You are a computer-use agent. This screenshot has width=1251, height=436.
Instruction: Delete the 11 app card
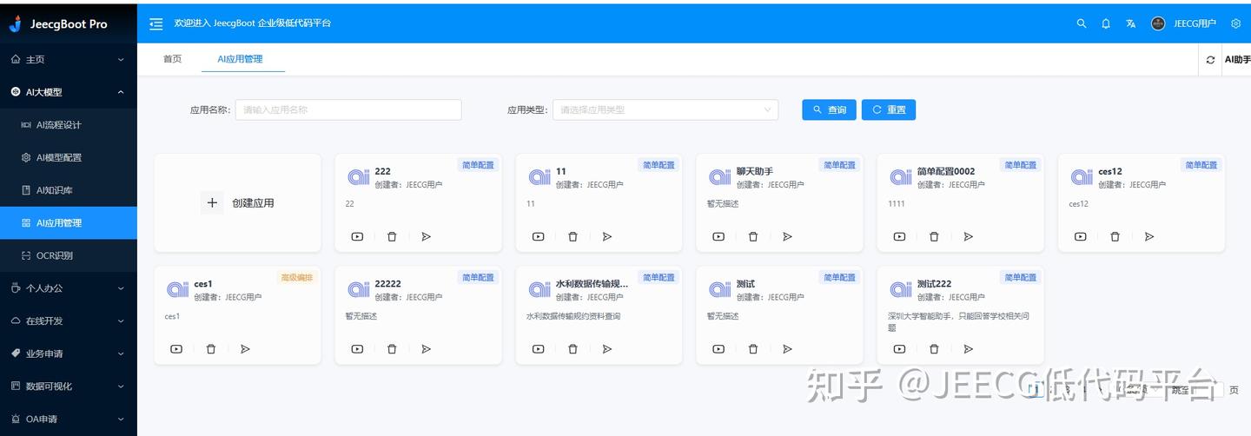click(573, 236)
